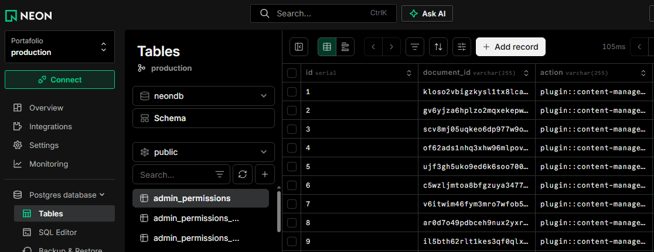Switch to grid table view
This screenshot has width=654, height=252.
tap(327, 47)
